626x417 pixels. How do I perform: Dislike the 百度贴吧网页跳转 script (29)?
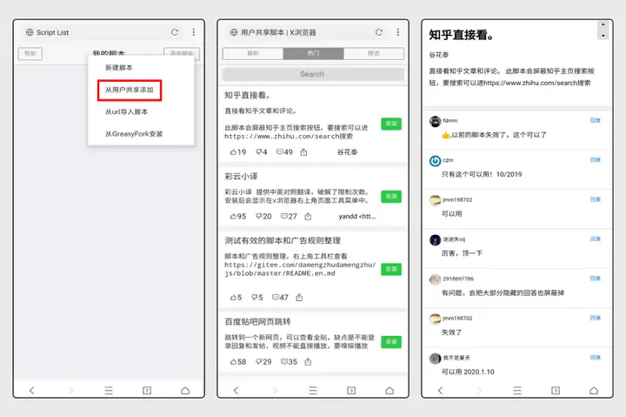(x=263, y=362)
